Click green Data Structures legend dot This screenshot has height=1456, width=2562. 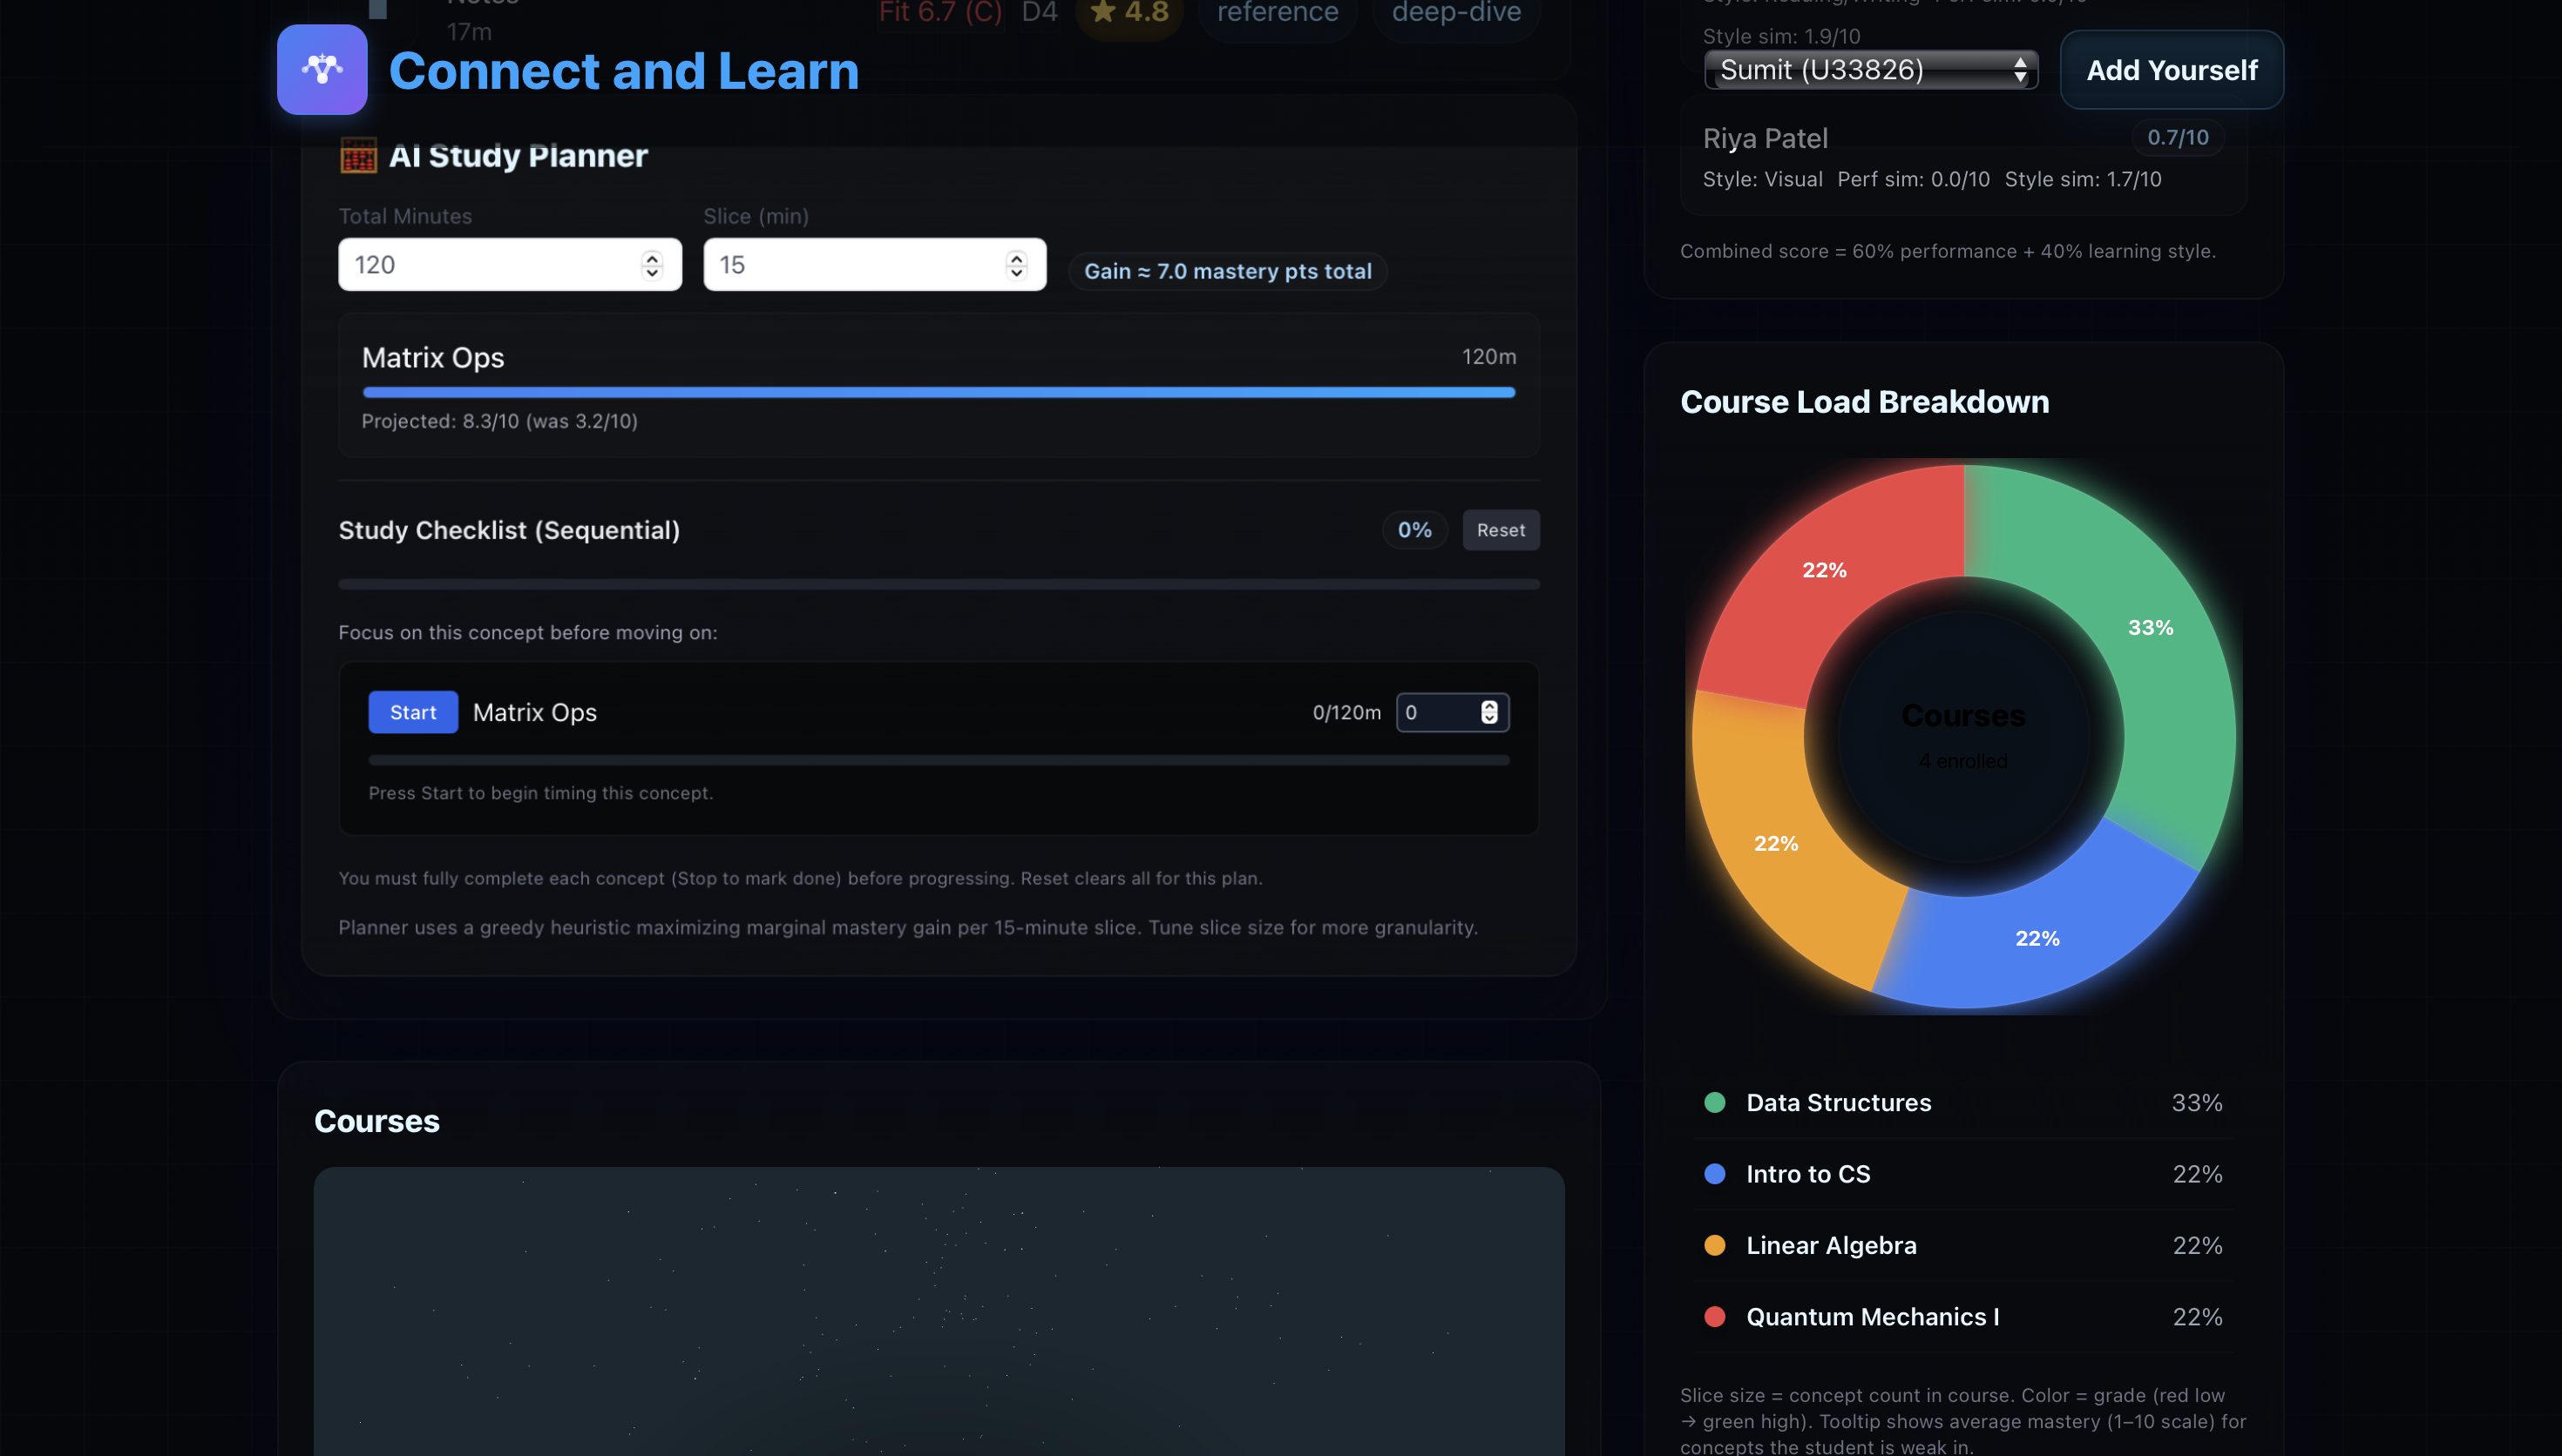1715,1103
